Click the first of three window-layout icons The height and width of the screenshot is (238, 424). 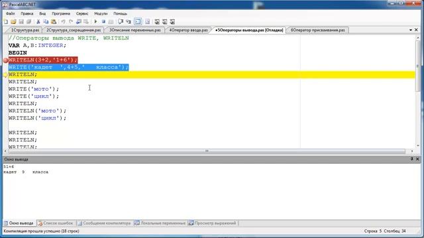coord(157,22)
